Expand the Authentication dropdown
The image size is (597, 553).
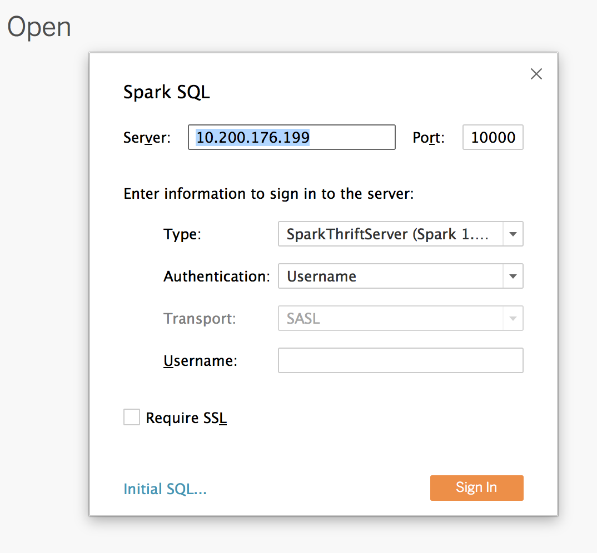tap(389, 276)
